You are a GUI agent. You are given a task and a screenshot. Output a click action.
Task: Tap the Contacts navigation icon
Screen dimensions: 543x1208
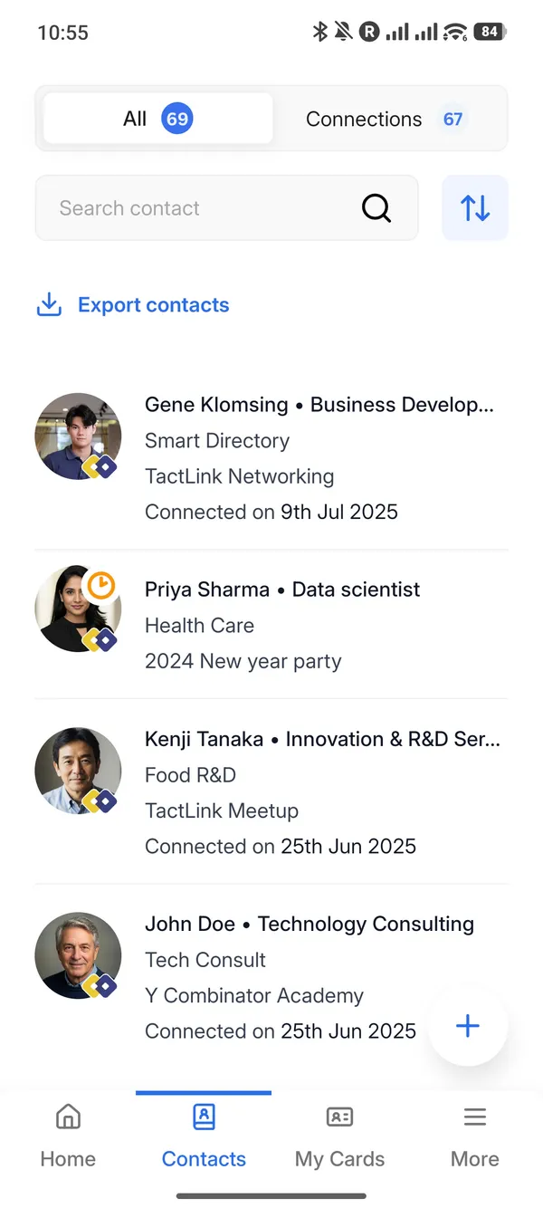[x=204, y=1117]
